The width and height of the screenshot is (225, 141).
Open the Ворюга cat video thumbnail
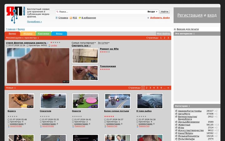(21, 101)
